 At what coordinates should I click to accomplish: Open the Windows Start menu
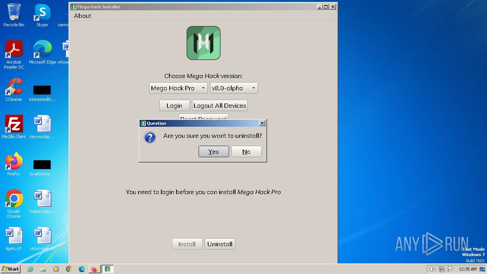11,269
